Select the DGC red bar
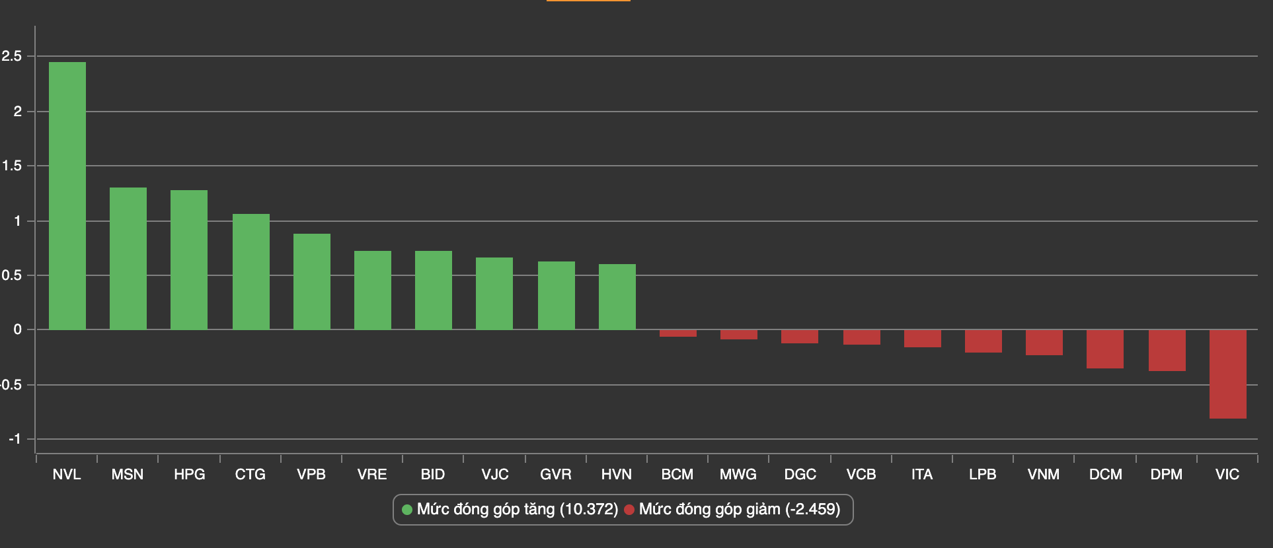 (800, 337)
